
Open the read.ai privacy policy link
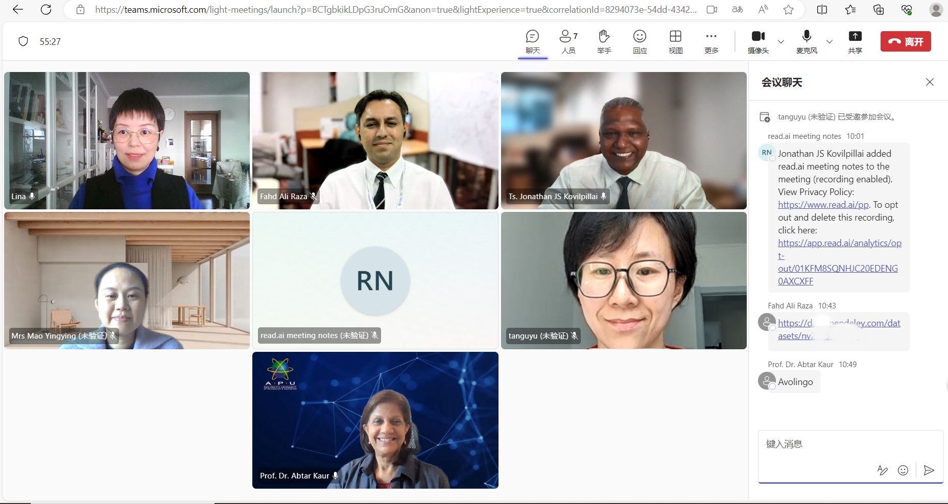click(823, 205)
